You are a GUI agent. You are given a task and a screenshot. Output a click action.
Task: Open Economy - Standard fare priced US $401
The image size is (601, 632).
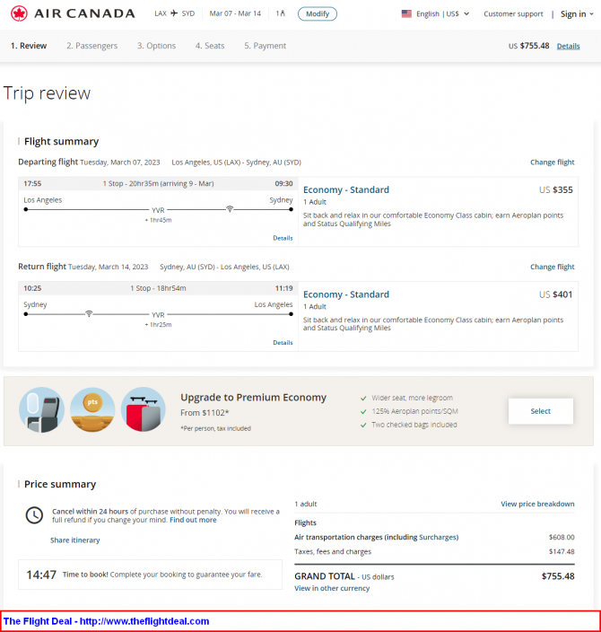(x=346, y=294)
